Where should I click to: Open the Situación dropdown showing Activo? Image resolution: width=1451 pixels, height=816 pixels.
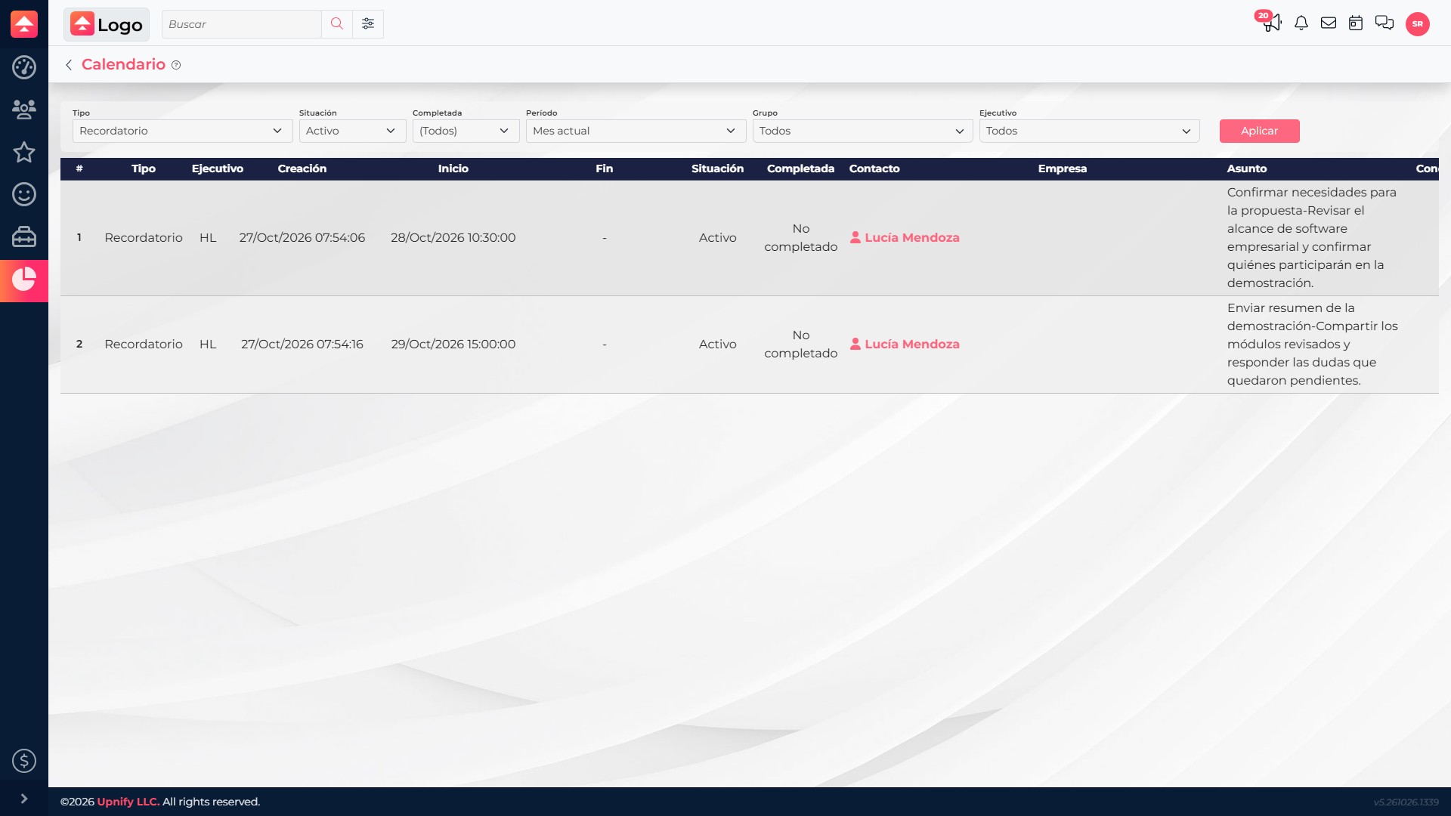(x=352, y=131)
